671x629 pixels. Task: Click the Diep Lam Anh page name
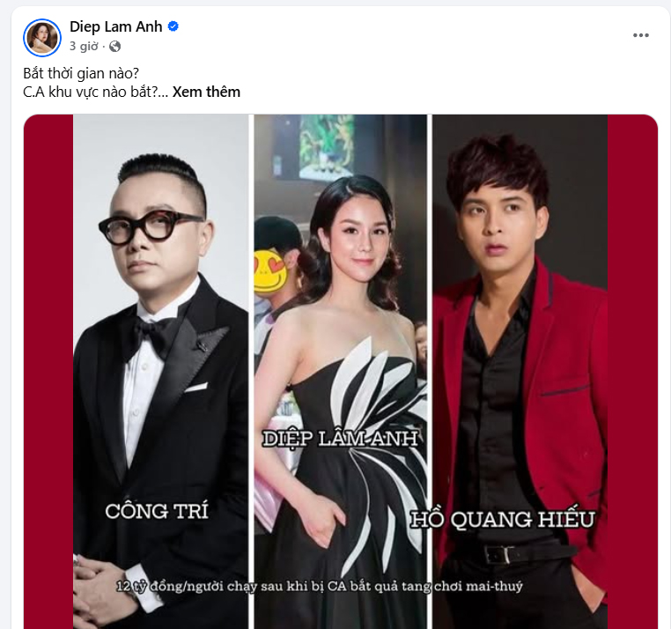click(115, 26)
